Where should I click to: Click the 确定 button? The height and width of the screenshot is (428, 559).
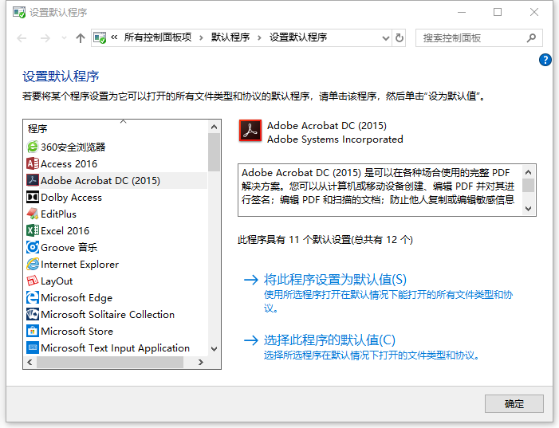pyautogui.click(x=514, y=403)
